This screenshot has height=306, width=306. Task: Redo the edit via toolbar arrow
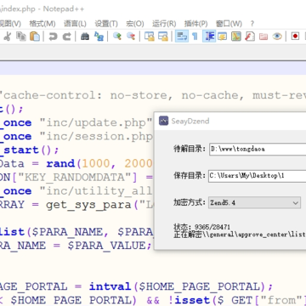click(x=67, y=37)
